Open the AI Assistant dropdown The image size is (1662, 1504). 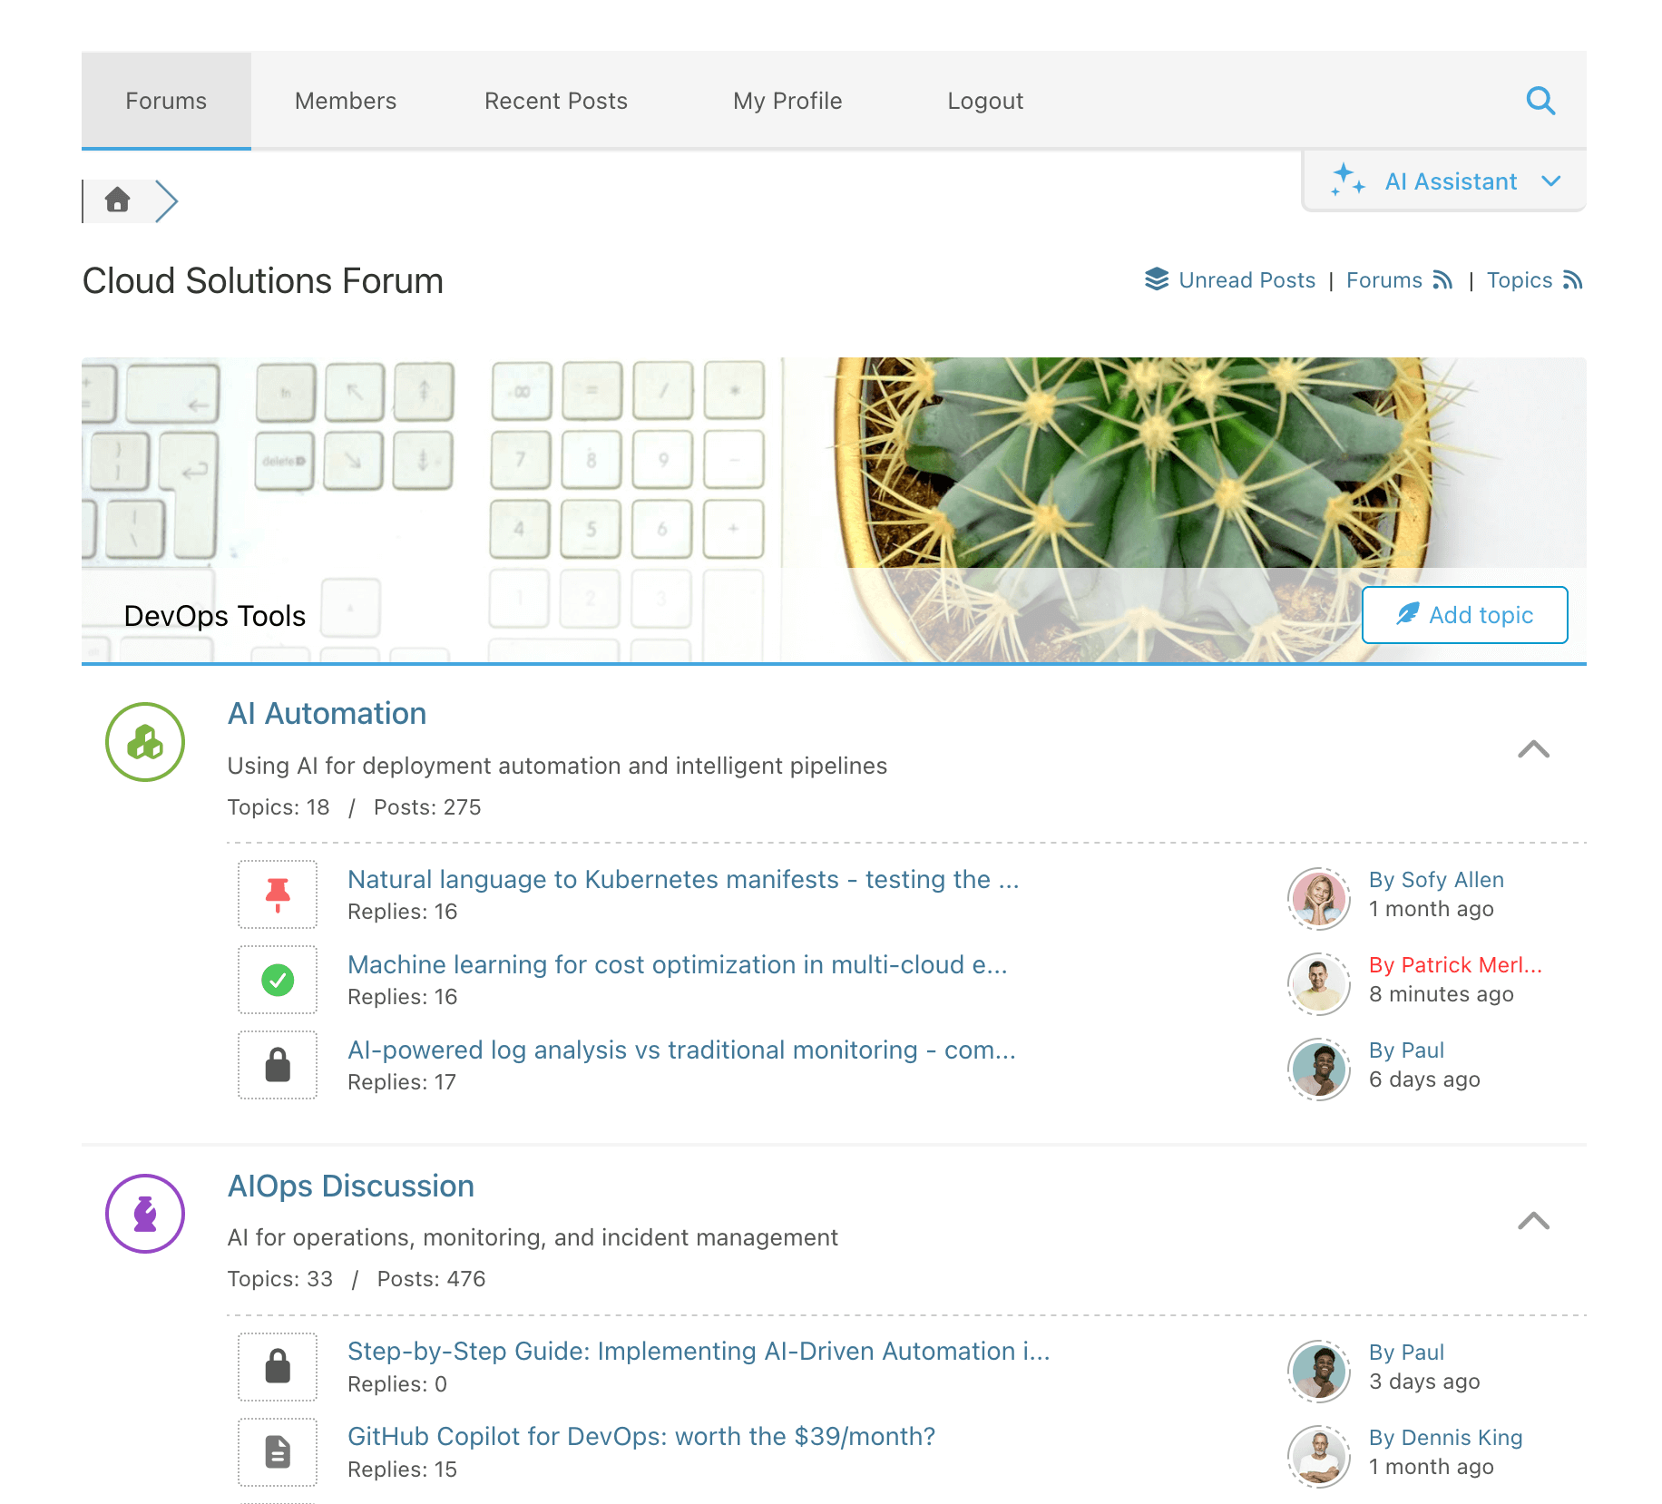[1443, 181]
